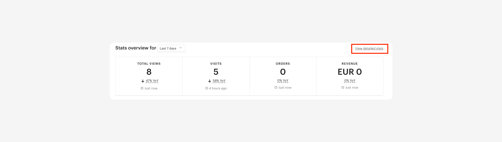Click the Revenue value EUR 0
Image resolution: width=502 pixels, height=142 pixels.
pos(350,72)
